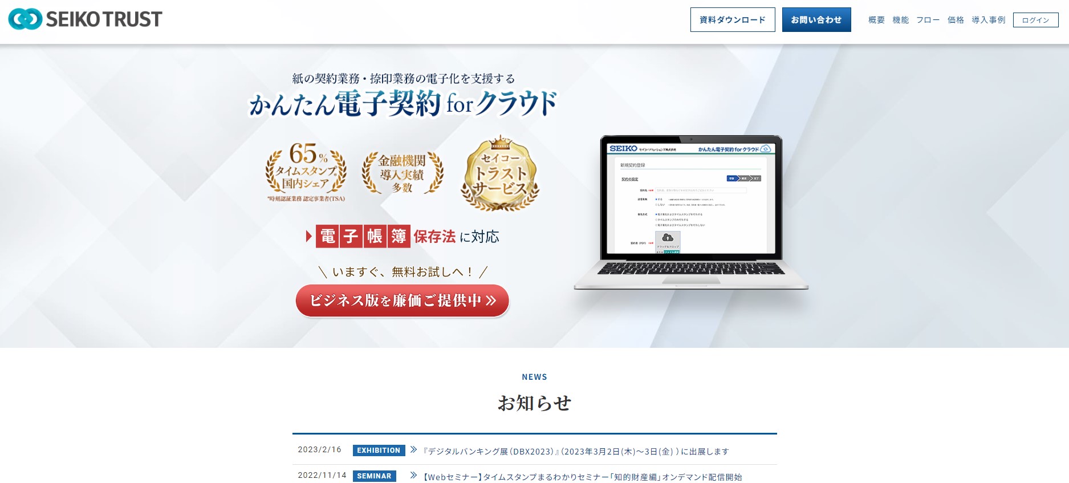Click the お問い合わせ button
The width and height of the screenshot is (1069, 483).
pos(816,19)
